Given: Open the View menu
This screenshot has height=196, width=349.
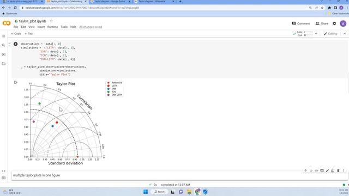Looking at the screenshot, I should point(32,27).
